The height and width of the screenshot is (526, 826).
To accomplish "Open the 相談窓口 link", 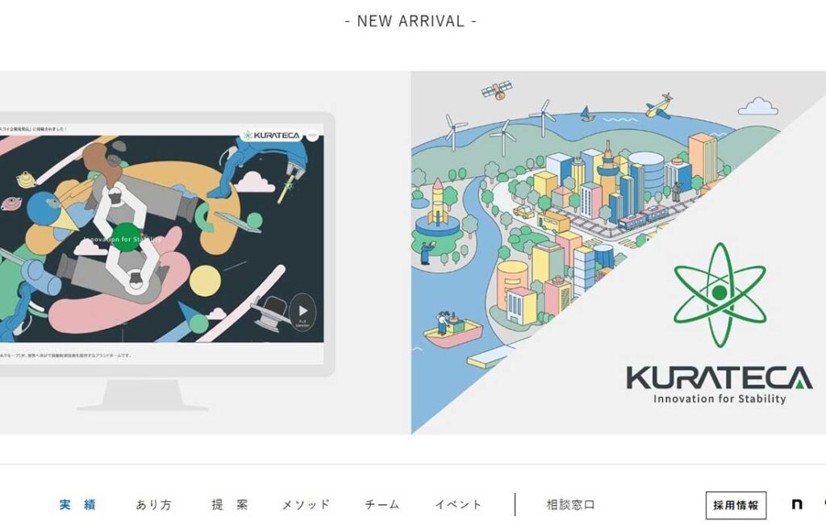I will click(x=570, y=505).
